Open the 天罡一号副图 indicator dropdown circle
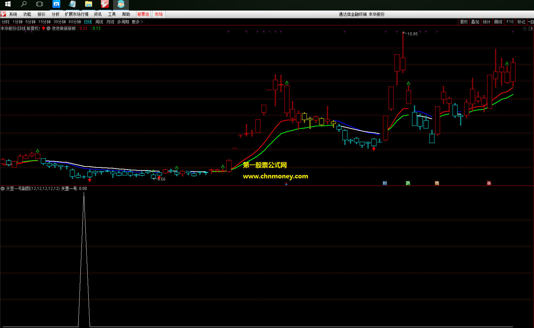The image size is (534, 328). (x=3, y=189)
